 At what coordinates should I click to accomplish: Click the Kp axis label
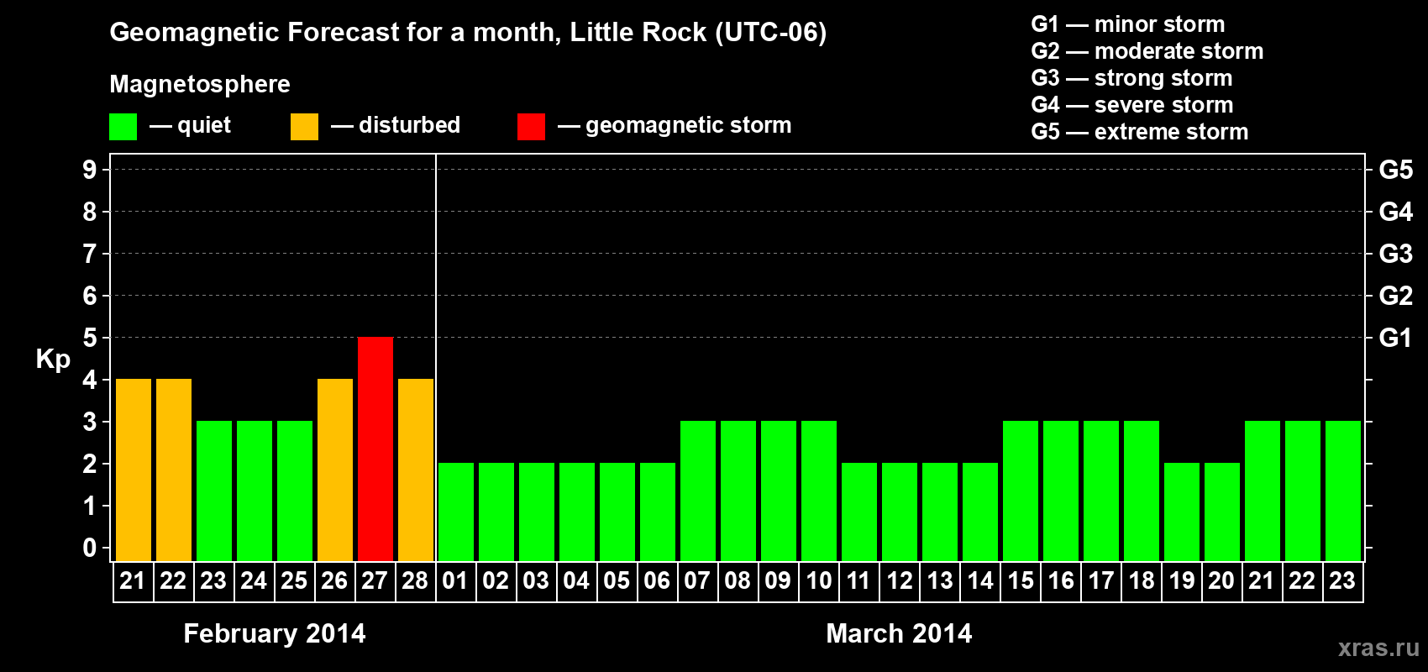53,360
